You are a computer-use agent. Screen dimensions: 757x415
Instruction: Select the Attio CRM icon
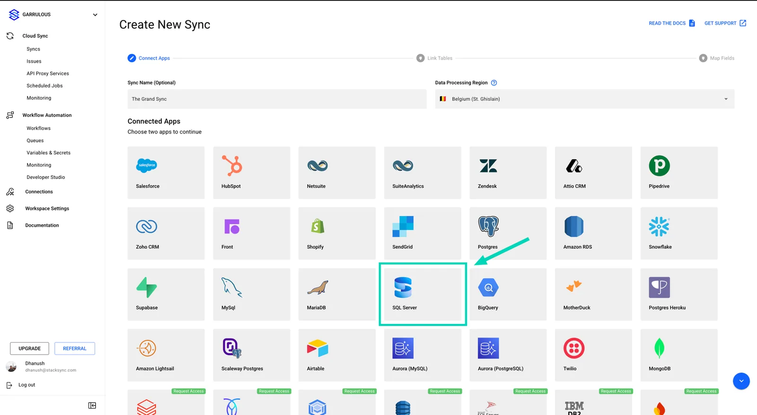[574, 166]
